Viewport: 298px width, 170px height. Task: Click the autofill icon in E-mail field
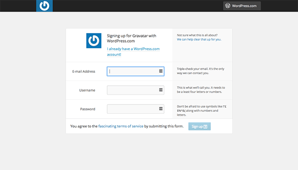(161, 71)
